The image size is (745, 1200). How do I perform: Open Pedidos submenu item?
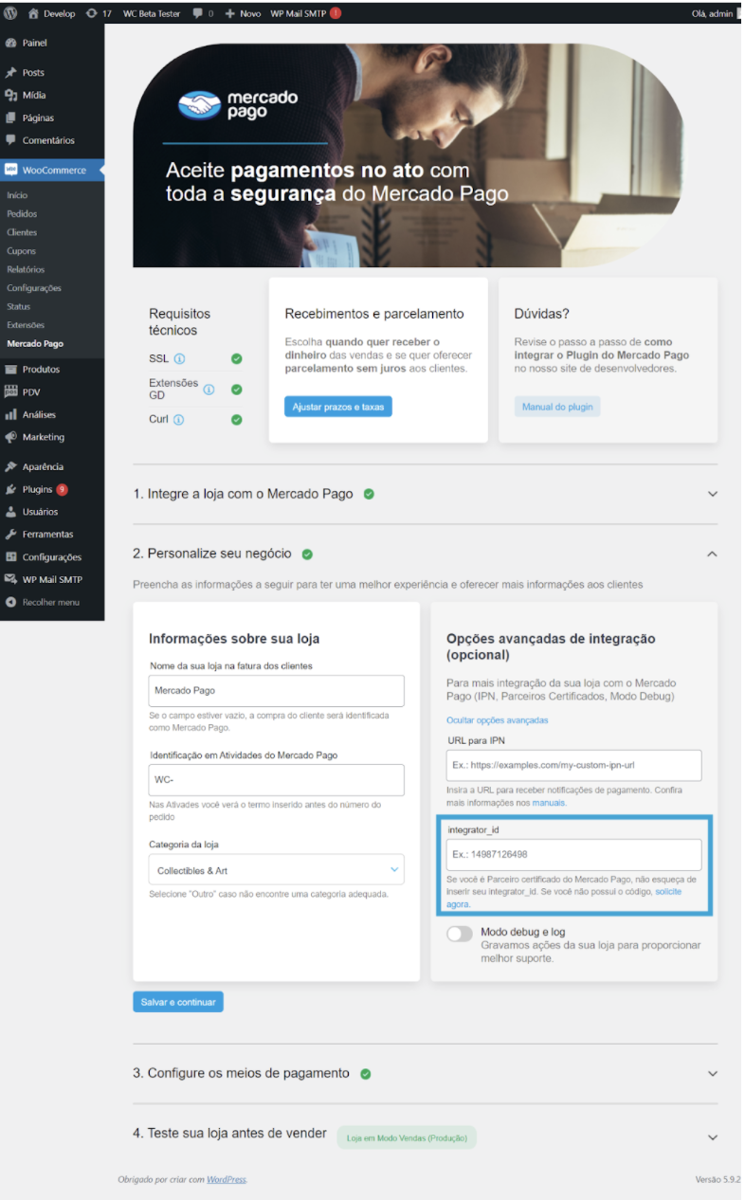coord(22,214)
